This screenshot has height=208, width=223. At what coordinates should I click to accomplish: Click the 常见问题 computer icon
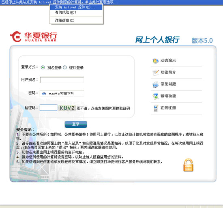pyautogui.click(x=155, y=84)
